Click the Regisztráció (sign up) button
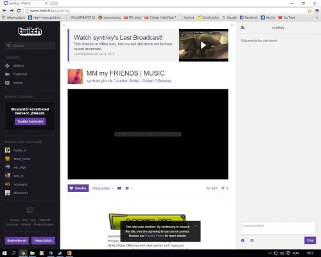Image resolution: width=321 pixels, height=257 pixels. click(x=43, y=240)
